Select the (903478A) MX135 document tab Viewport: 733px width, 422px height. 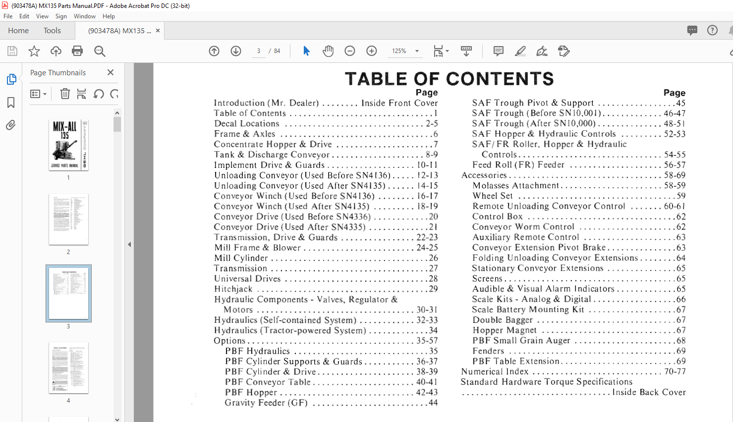pos(119,30)
